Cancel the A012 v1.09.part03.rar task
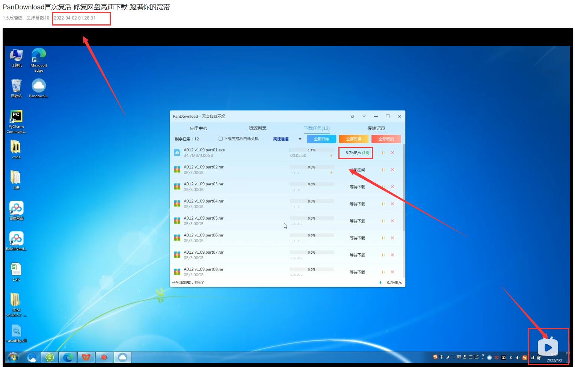Image resolution: width=575 pixels, height=367 pixels. 392,187
